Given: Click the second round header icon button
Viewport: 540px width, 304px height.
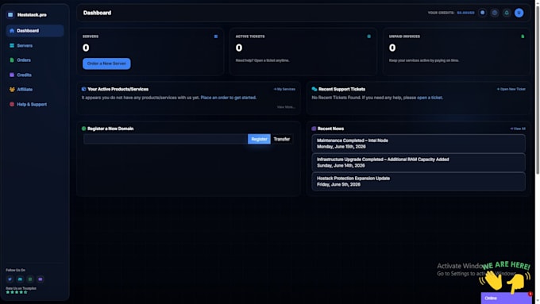Looking at the screenshot, I should point(495,13).
